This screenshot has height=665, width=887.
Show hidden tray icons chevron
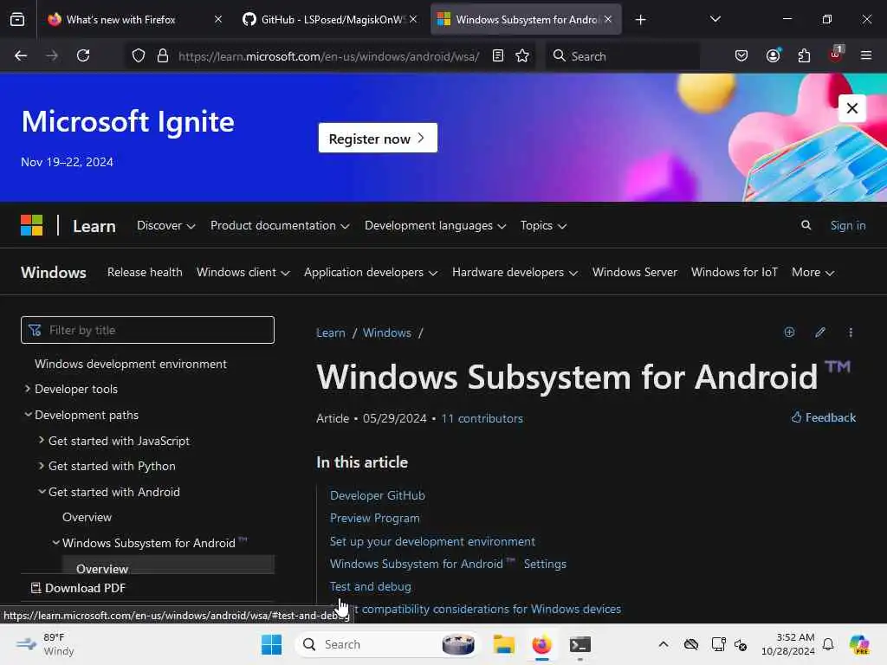(664, 644)
